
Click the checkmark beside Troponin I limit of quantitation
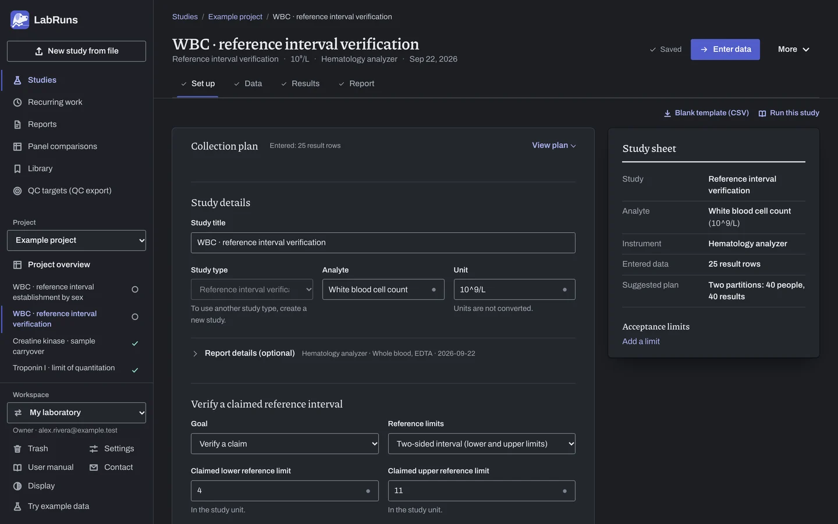pos(135,370)
